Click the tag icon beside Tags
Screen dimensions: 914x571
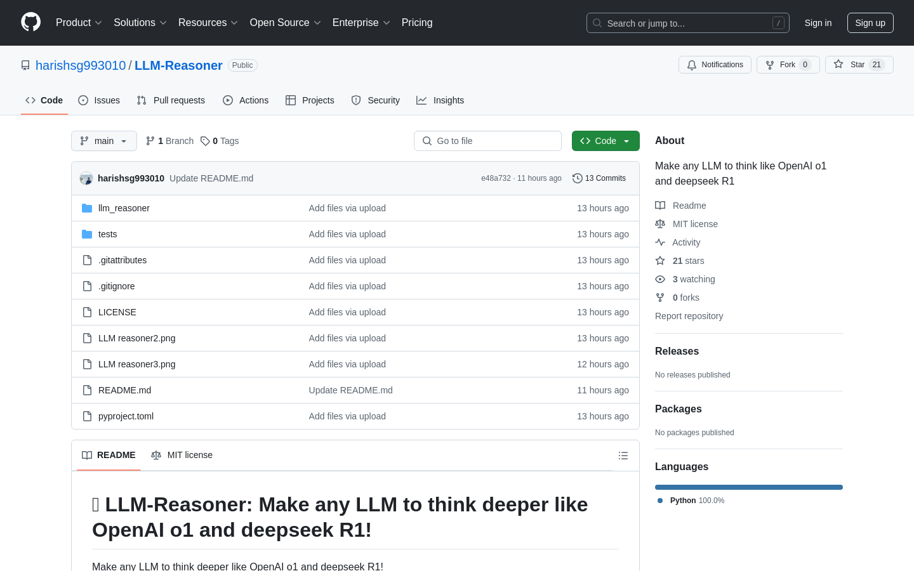(x=205, y=141)
